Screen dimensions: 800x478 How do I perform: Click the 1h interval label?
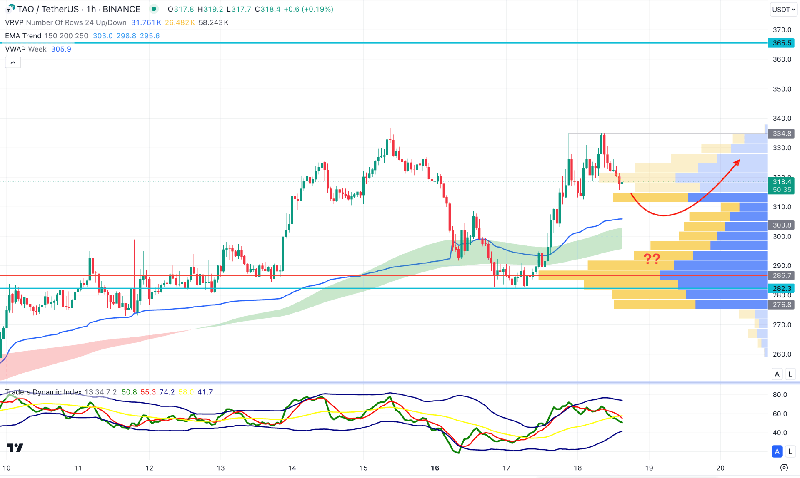[91, 9]
